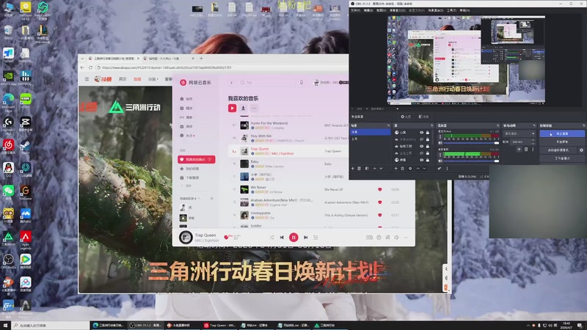Open desktop audio channel options menu in mixer
The image size is (587, 330).
(440, 155)
